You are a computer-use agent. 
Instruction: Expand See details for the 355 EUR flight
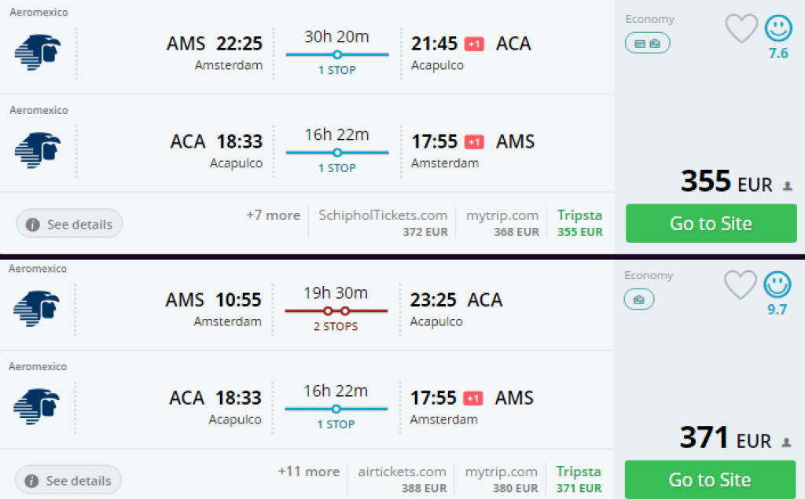coord(70,224)
